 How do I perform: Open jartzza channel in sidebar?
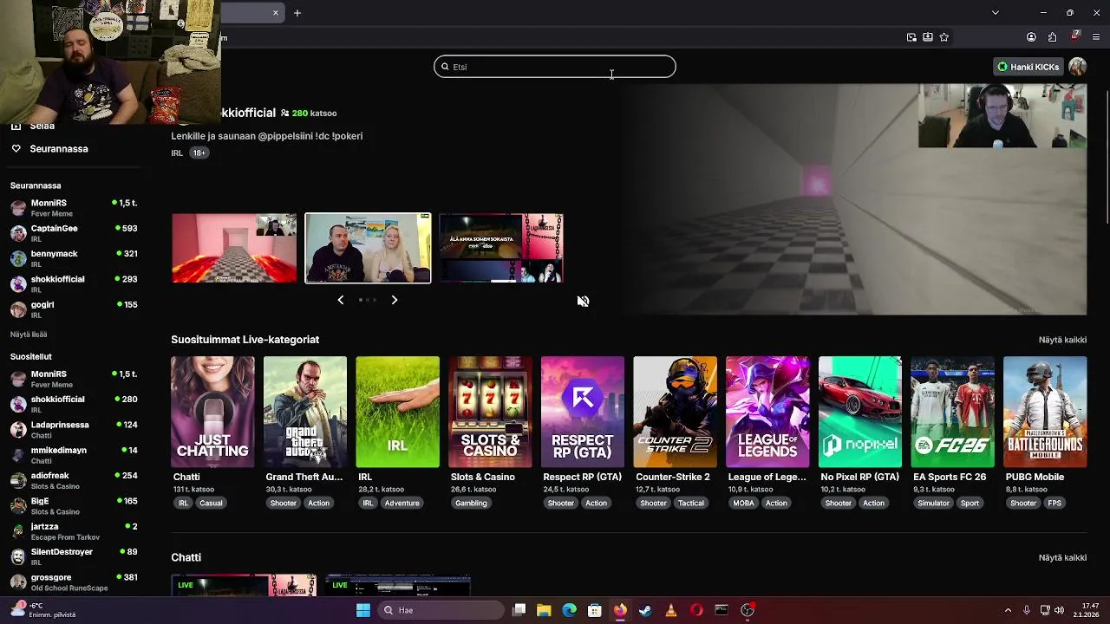[x=74, y=531]
